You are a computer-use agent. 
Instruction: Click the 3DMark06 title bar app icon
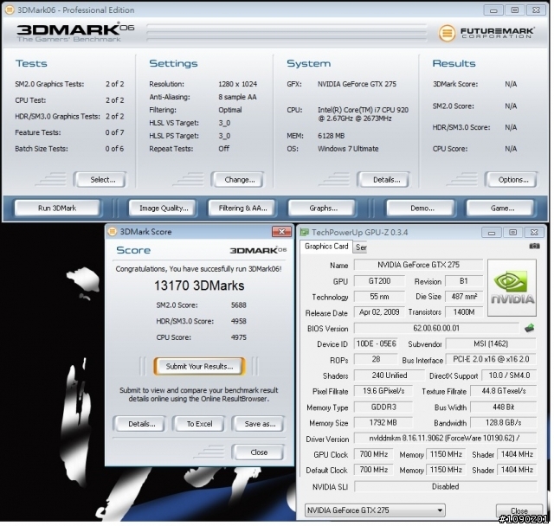(10, 10)
